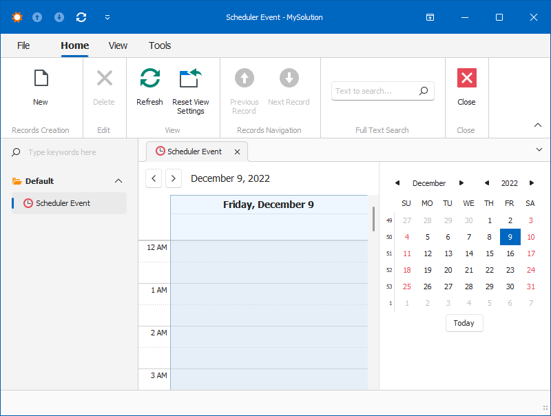This screenshot has width=551, height=416.
Task: Click the refresh icon in the title bar
Action: point(81,17)
